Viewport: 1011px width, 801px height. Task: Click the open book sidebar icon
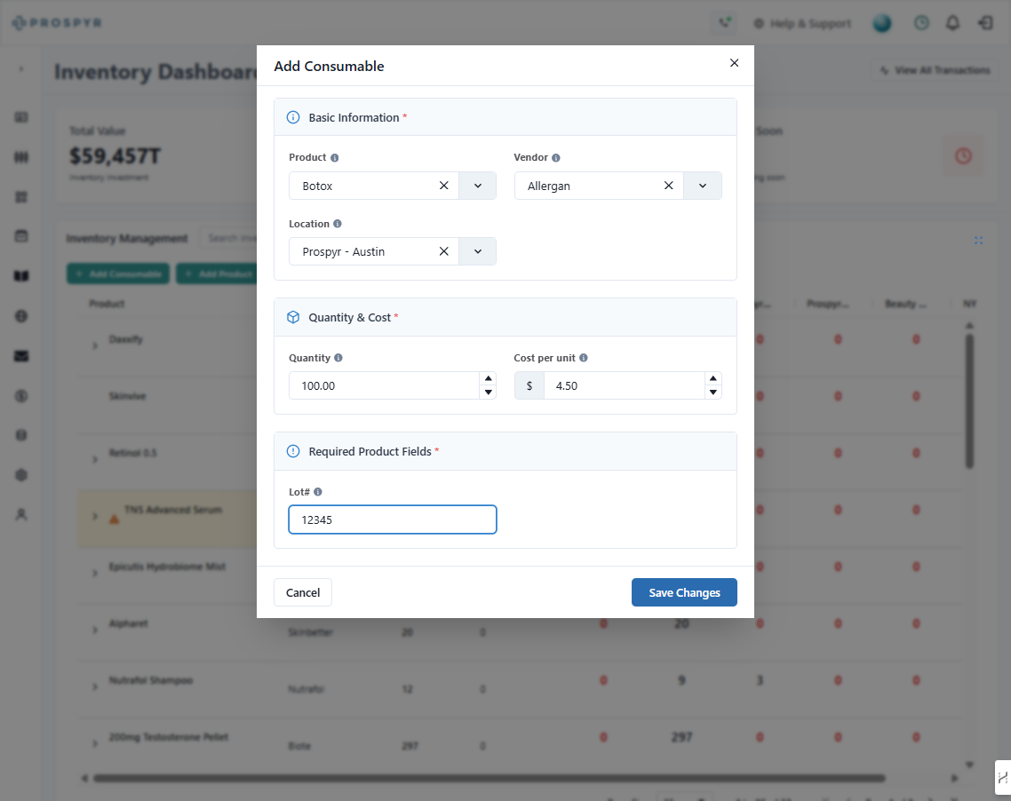pos(21,276)
